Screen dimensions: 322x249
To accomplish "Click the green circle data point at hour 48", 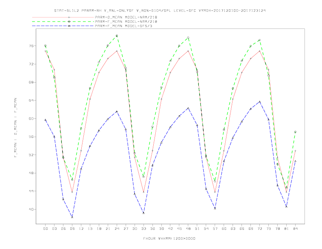I will click(188, 38).
